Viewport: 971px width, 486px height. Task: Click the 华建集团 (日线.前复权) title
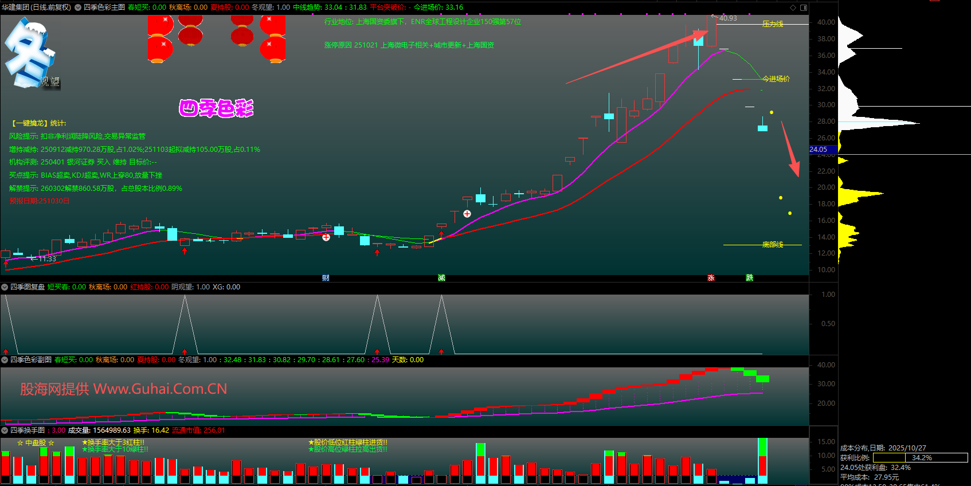(x=36, y=7)
